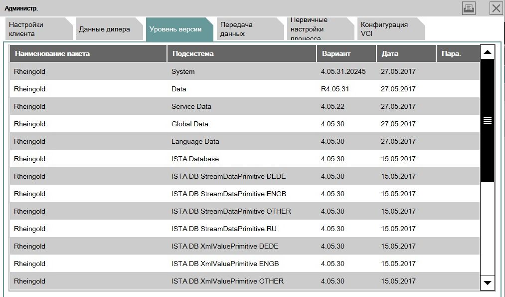Click the 4.05.30 value in the Global Data row
Image resolution: width=505 pixels, height=297 pixels.
pos(333,124)
